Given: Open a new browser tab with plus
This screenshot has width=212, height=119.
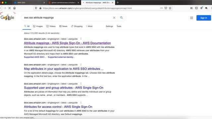Looking at the screenshot, I should click(x=118, y=2).
